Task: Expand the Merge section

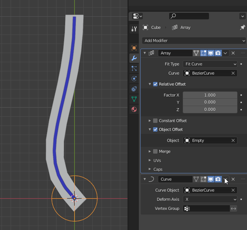Action: click(150, 151)
